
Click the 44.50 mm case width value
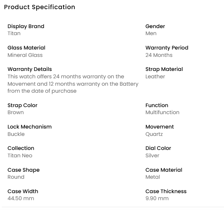click(21, 198)
